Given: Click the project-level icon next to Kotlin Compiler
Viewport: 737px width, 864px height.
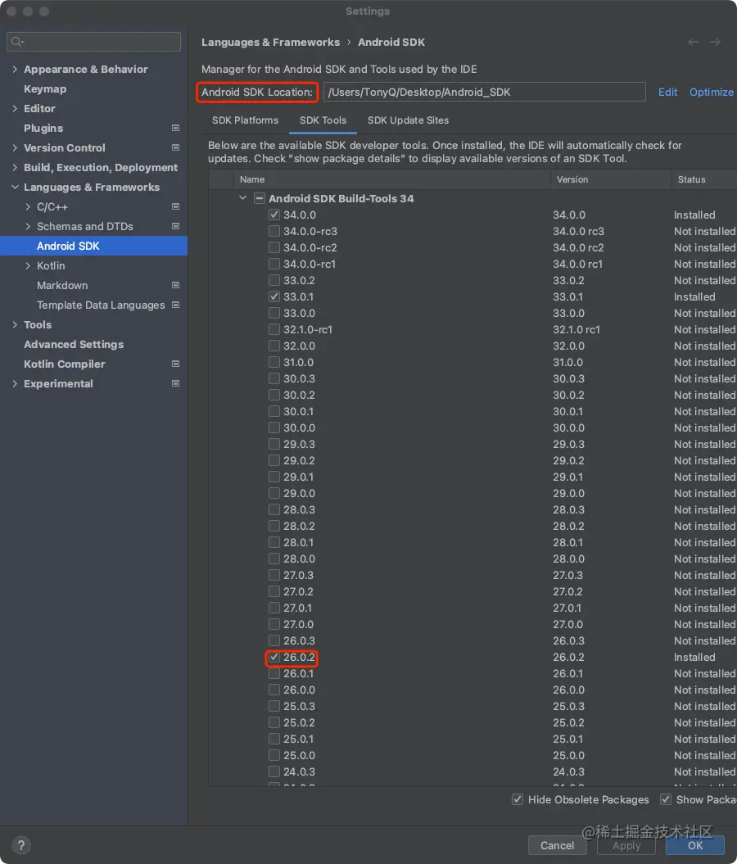Looking at the screenshot, I should pyautogui.click(x=176, y=364).
